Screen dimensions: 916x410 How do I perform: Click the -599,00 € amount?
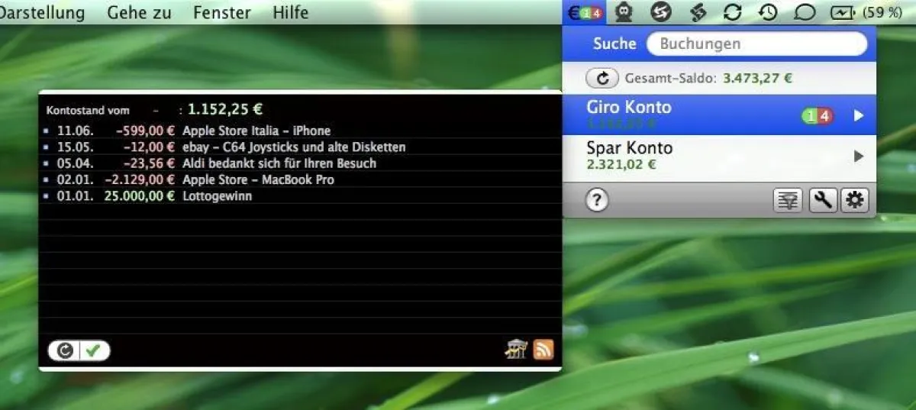[x=146, y=131]
